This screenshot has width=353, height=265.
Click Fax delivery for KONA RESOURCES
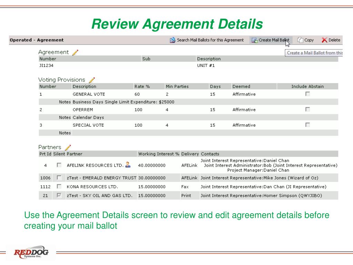pyautogui.click(x=185, y=187)
